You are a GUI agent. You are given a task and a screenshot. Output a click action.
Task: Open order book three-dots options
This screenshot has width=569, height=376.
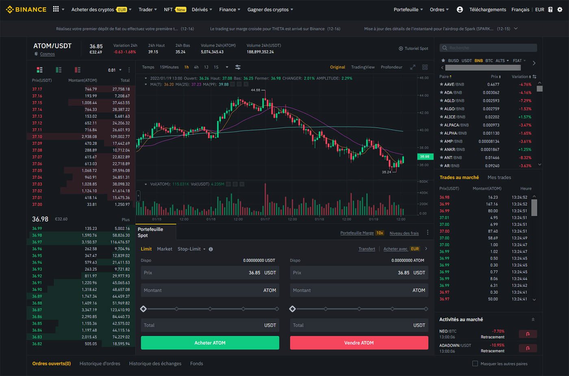(129, 70)
